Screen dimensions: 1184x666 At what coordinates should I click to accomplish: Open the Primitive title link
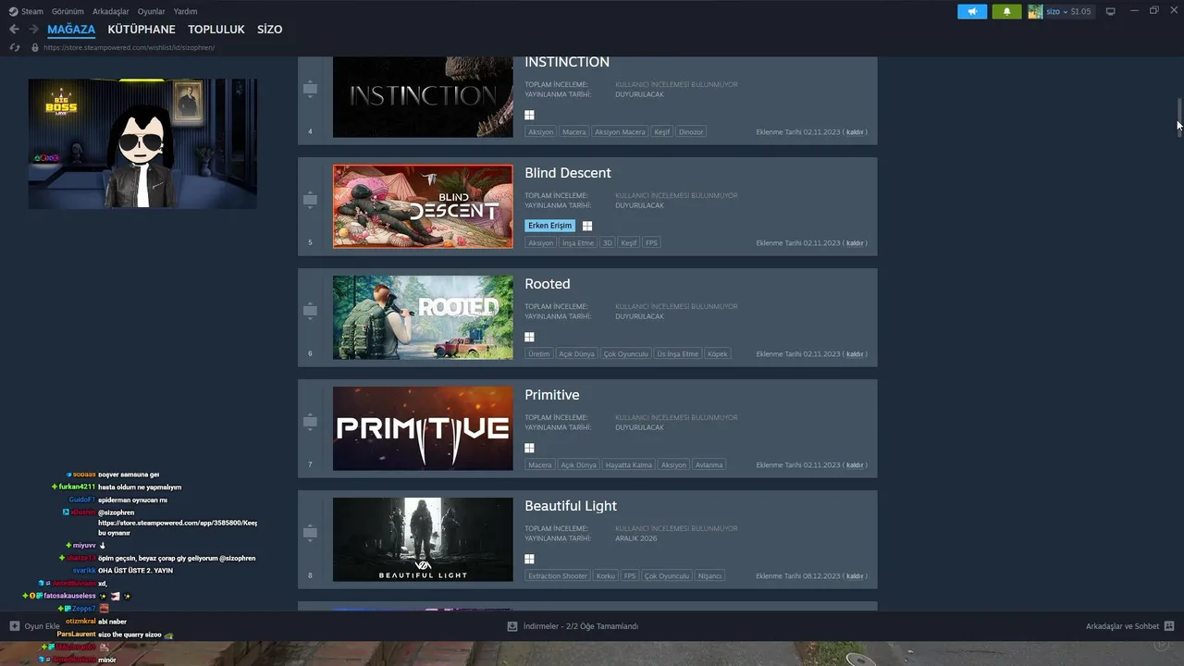[x=552, y=395]
